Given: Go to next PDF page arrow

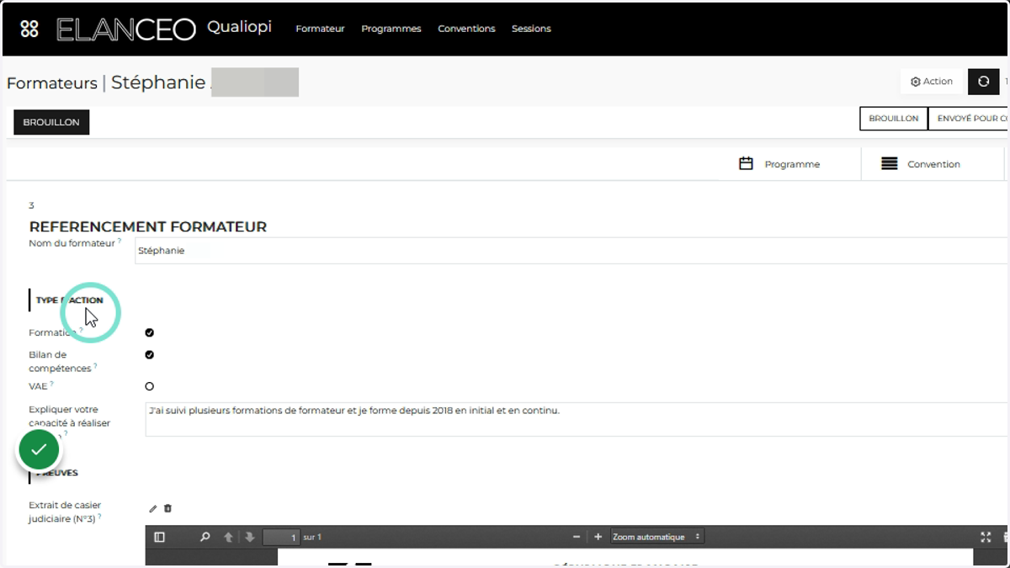Looking at the screenshot, I should [x=249, y=537].
